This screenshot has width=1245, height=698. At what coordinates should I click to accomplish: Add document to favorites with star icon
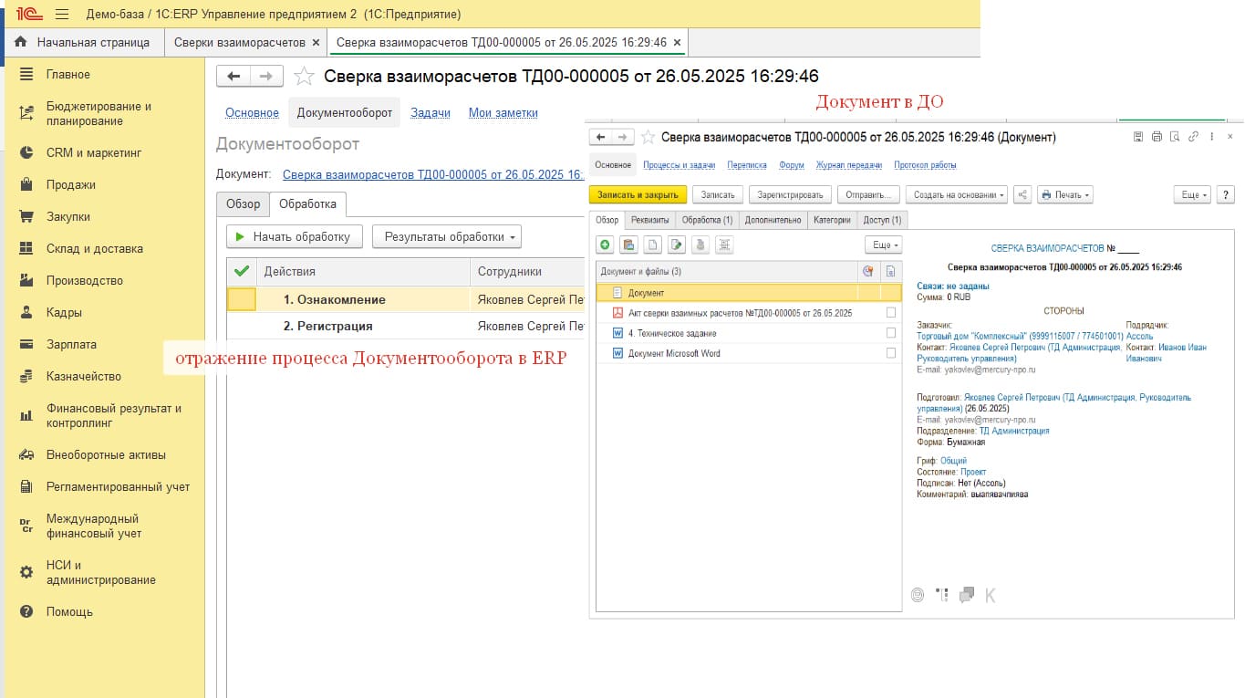point(304,77)
